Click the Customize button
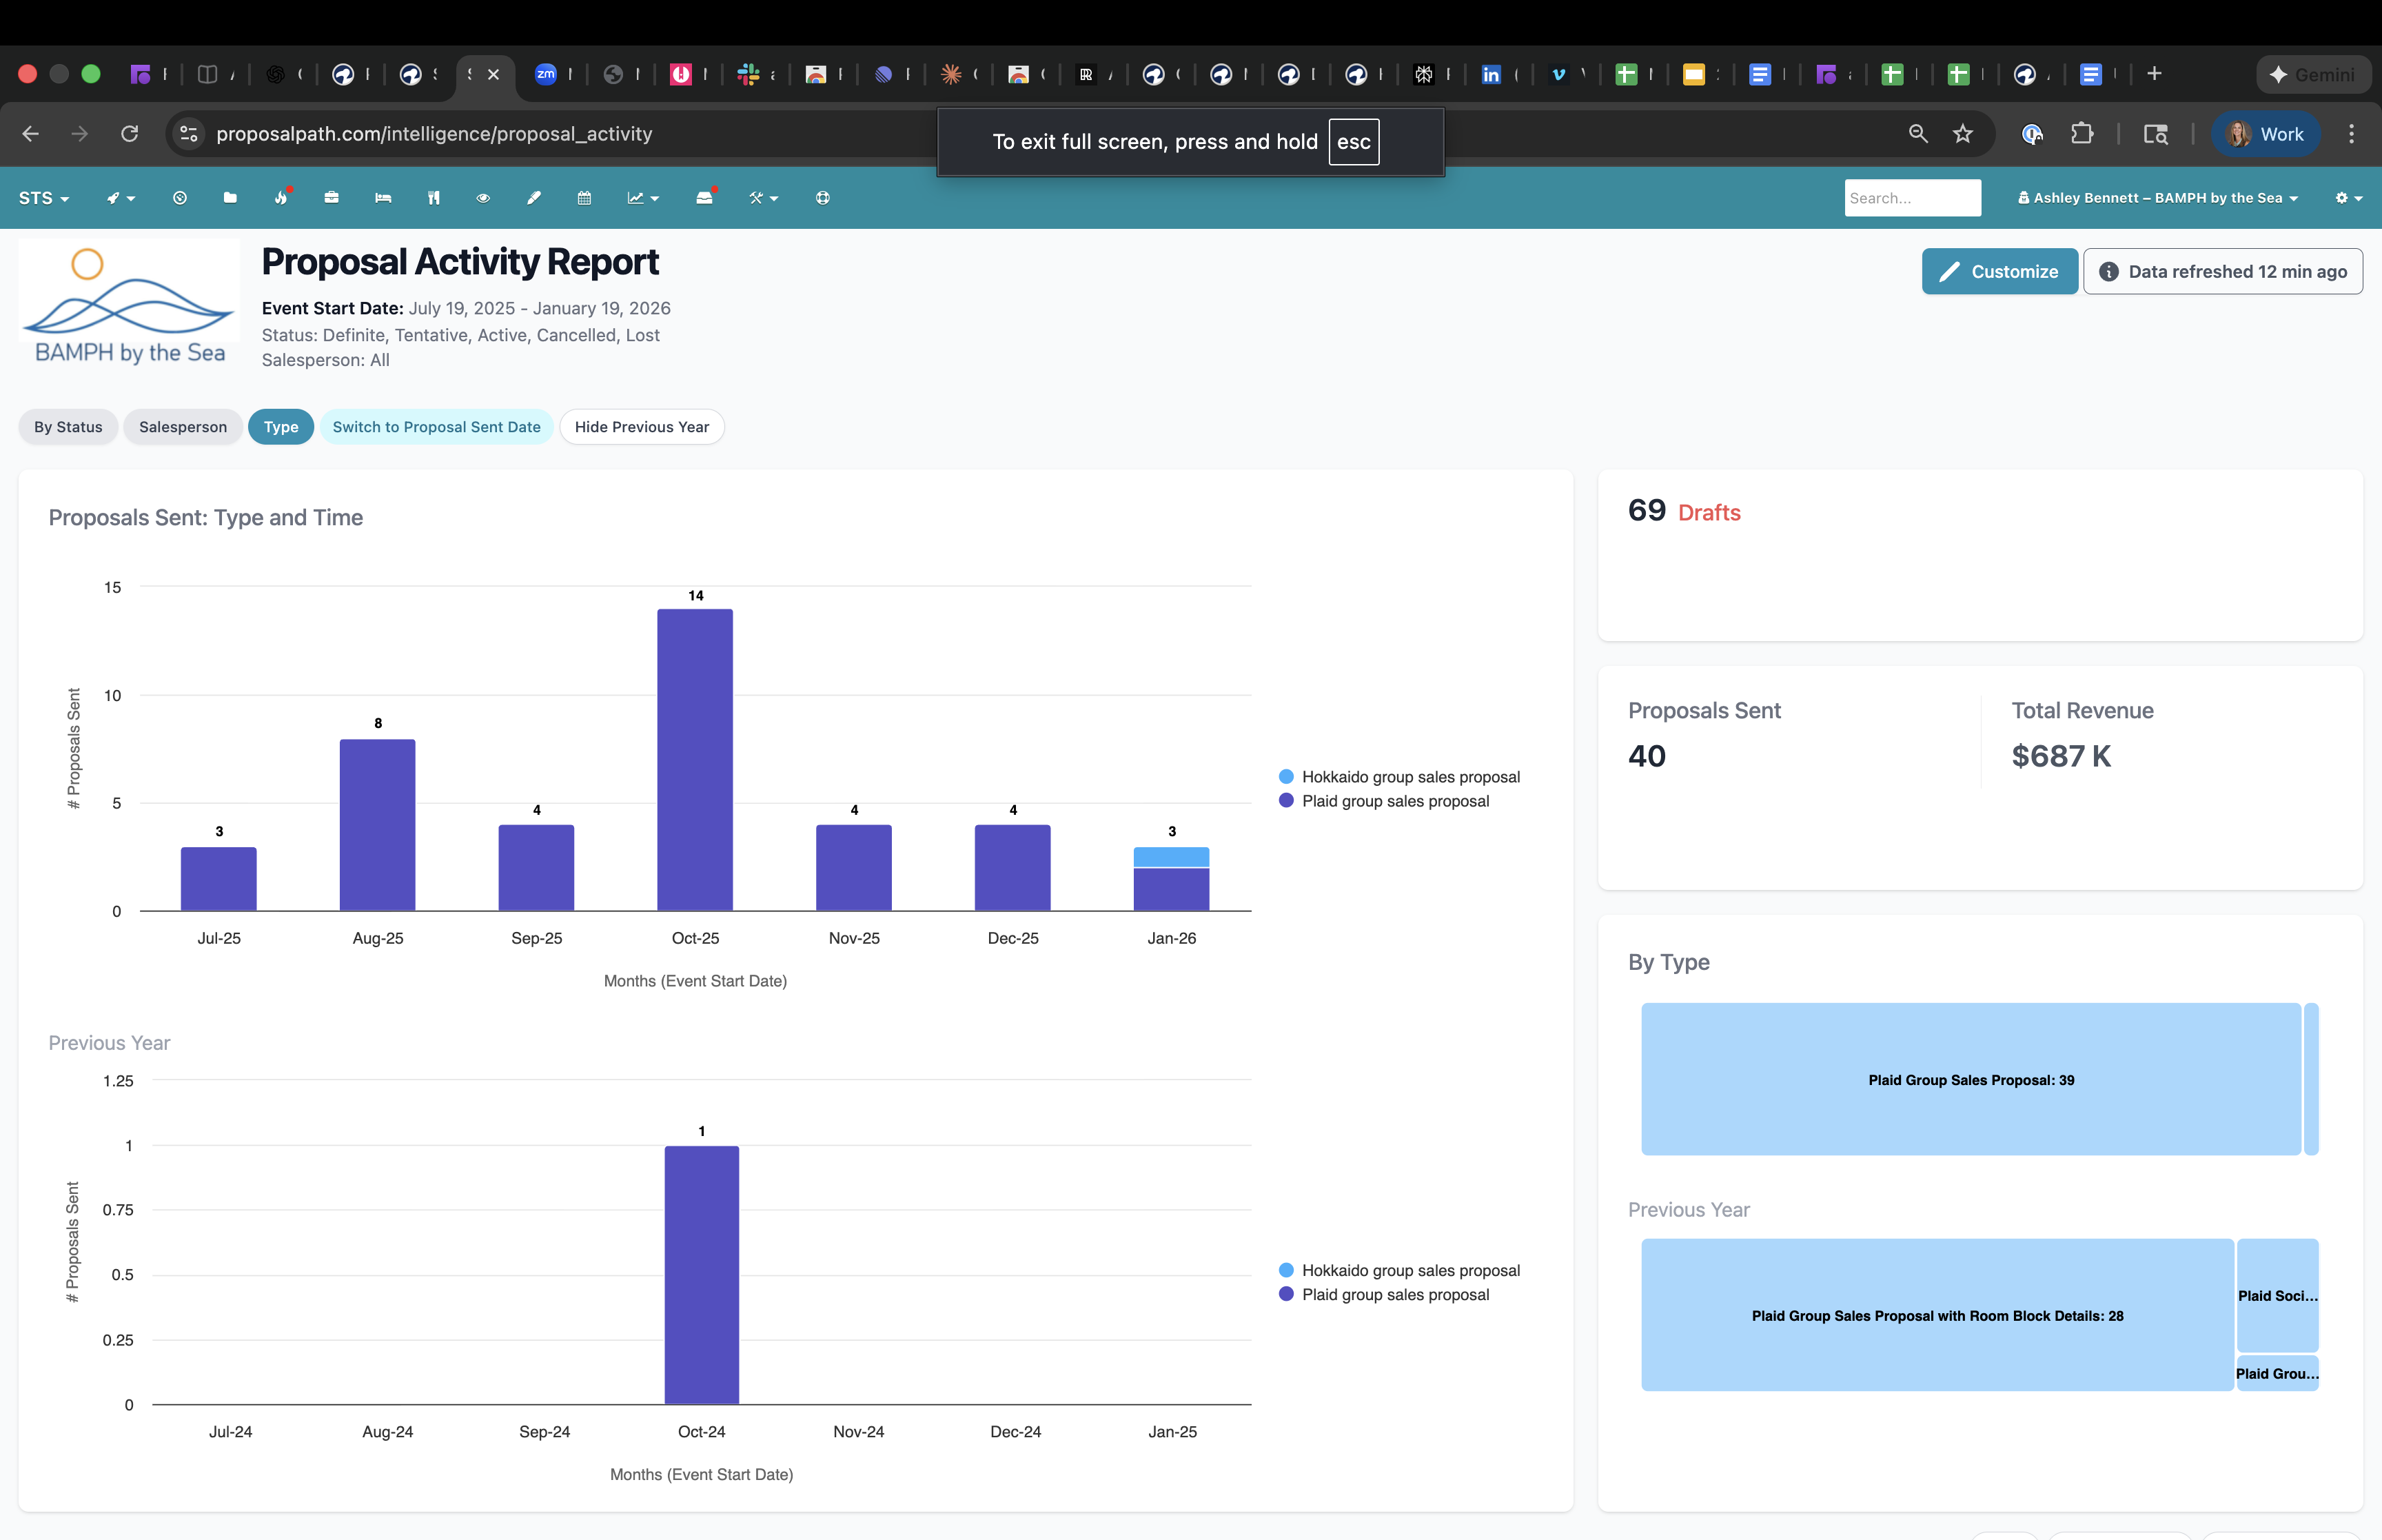The width and height of the screenshot is (2382, 1540). pyautogui.click(x=1999, y=272)
